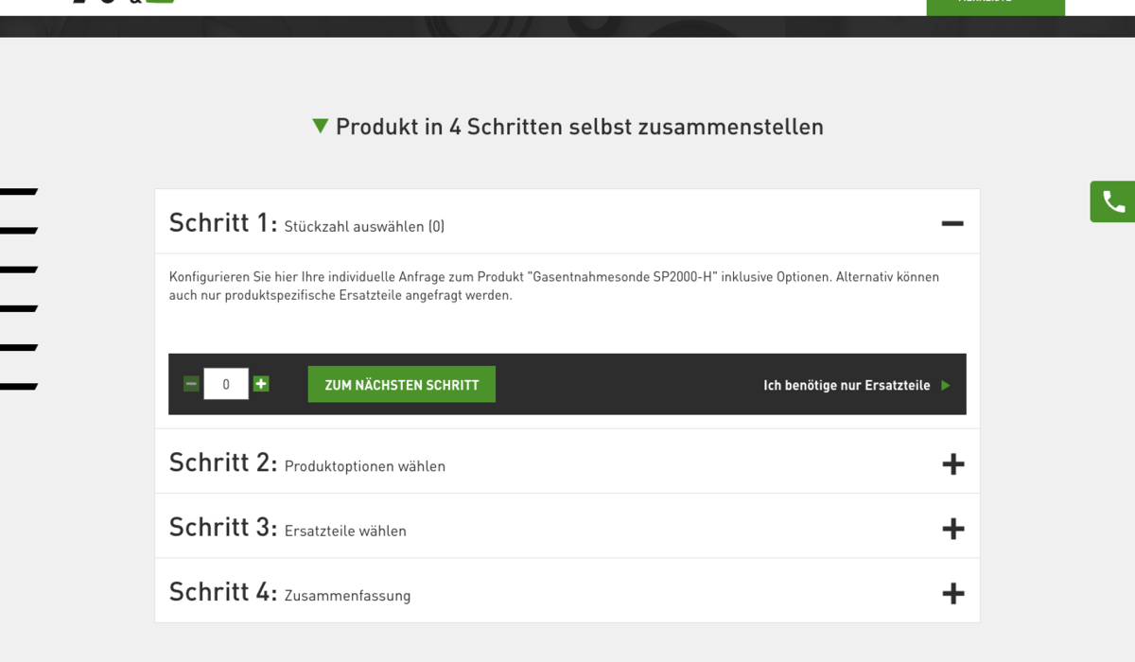The width and height of the screenshot is (1135, 662).
Task: Click the green phone contact icon
Action: click(1113, 201)
